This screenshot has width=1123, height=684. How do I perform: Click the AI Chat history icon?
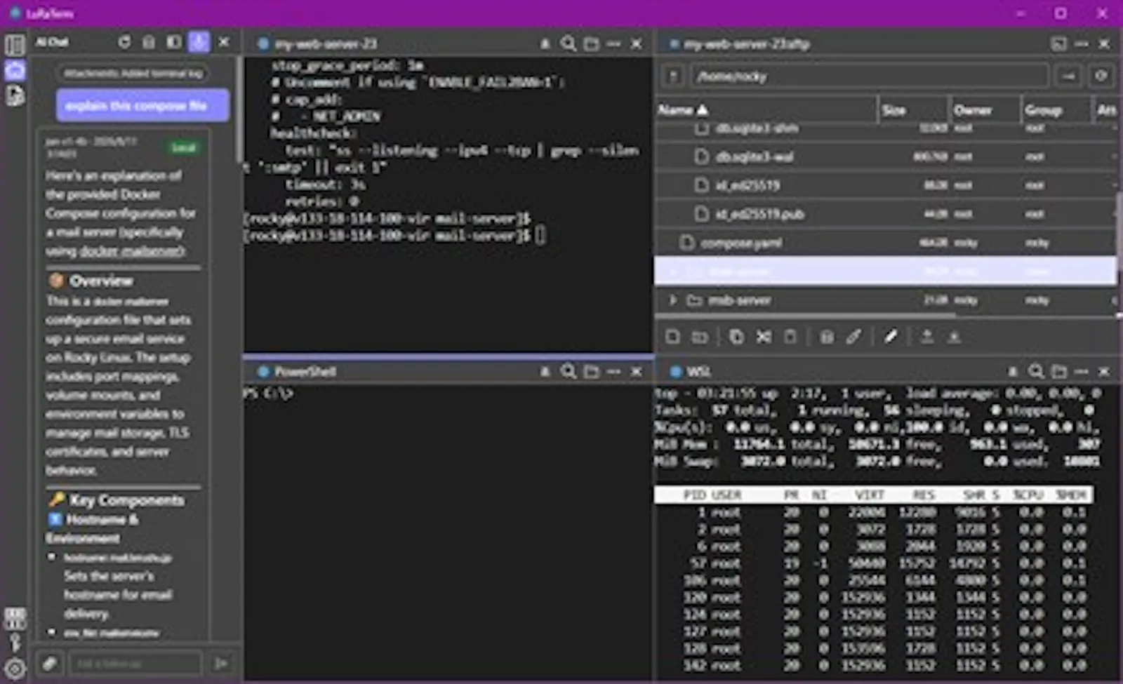tap(149, 42)
